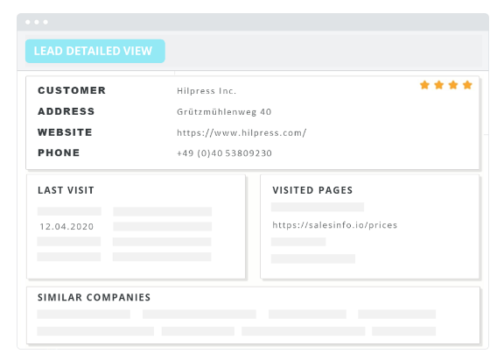This screenshot has width=497, height=354.
Task: Click the third orange rating star
Action: tap(453, 85)
